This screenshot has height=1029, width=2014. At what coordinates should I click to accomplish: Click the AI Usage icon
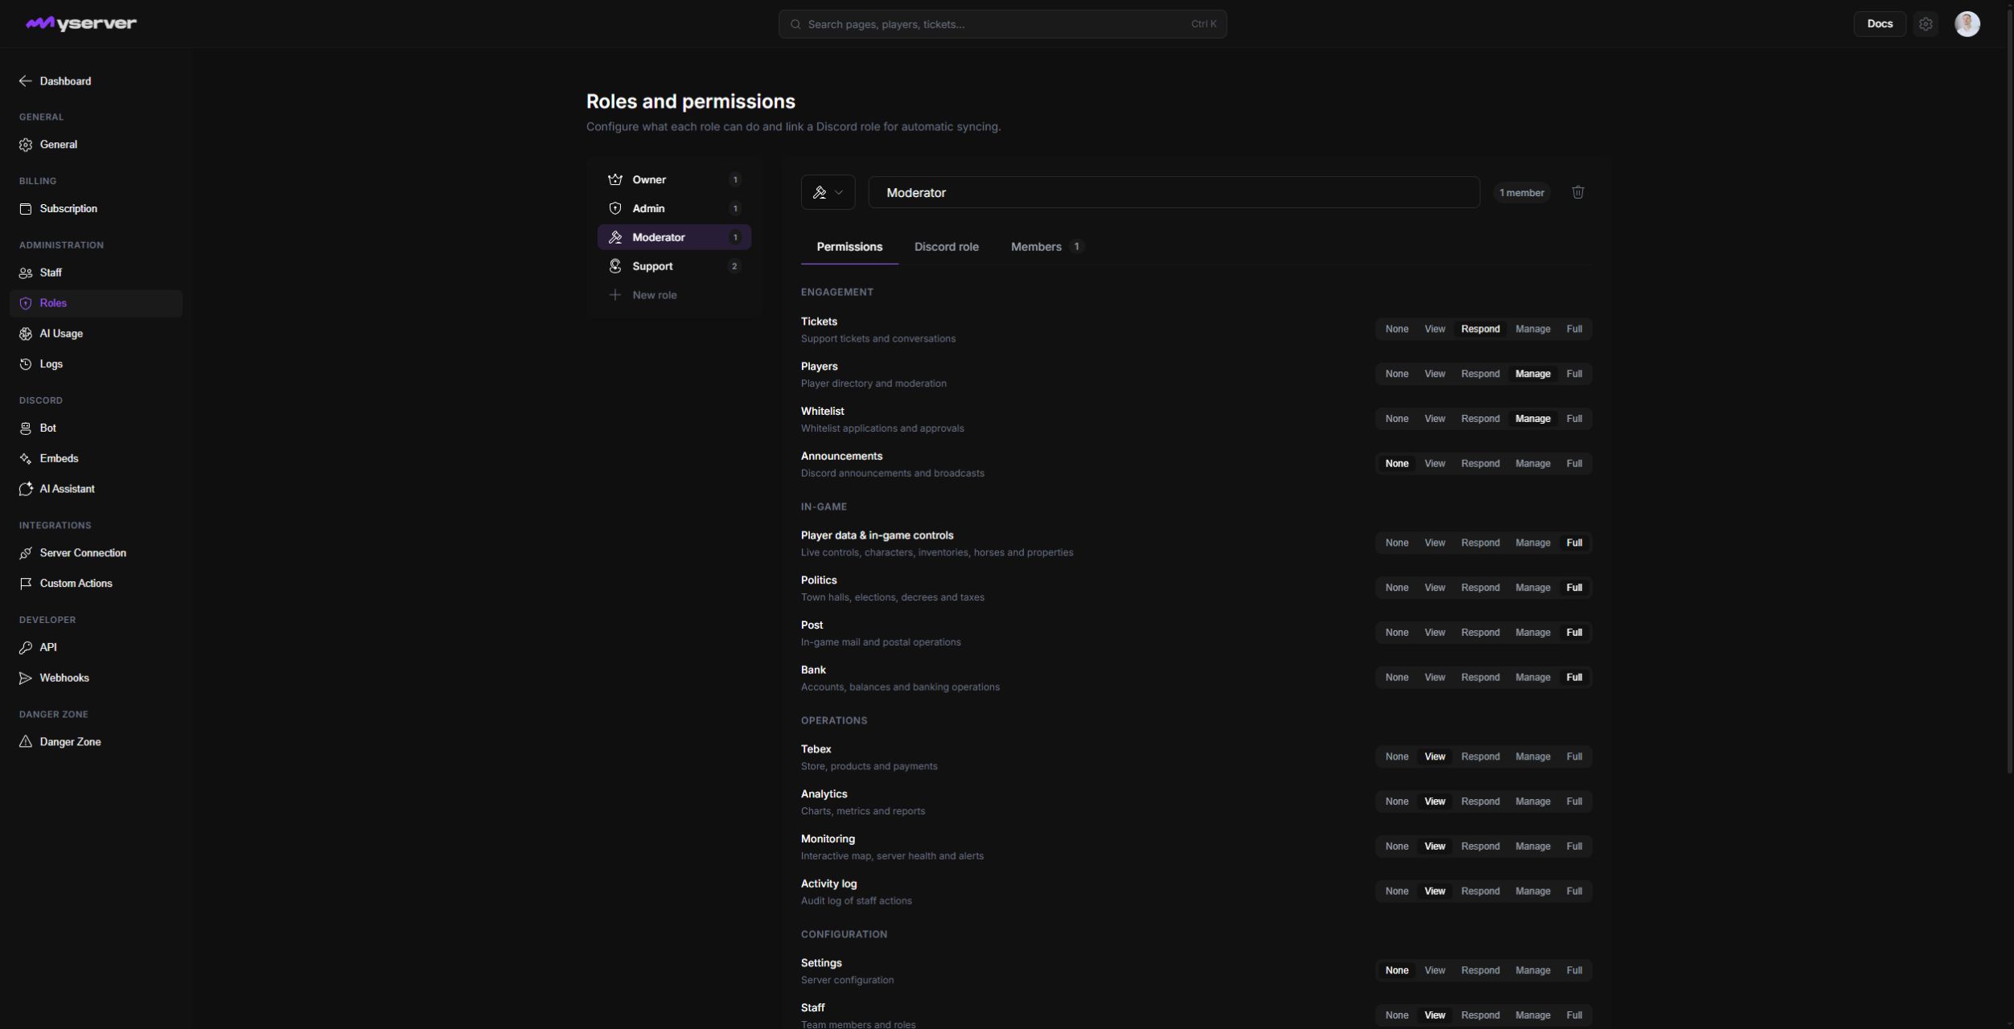pos(26,334)
